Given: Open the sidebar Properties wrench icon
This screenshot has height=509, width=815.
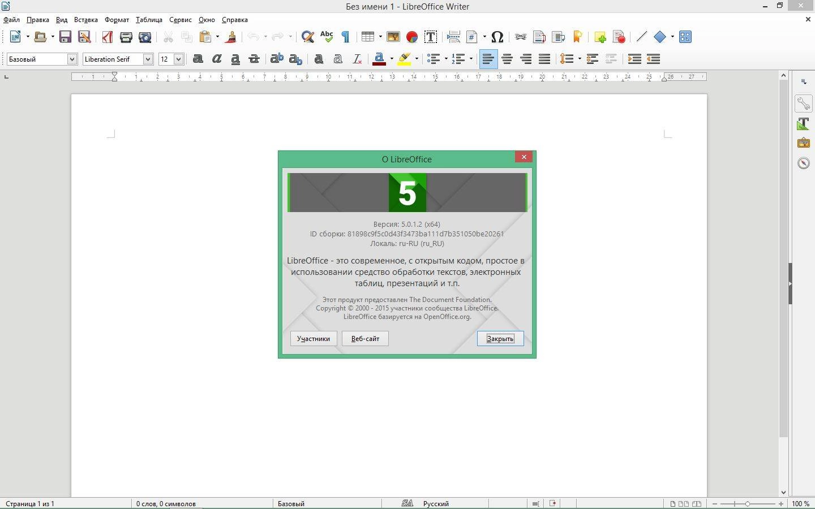Looking at the screenshot, I should tap(803, 103).
